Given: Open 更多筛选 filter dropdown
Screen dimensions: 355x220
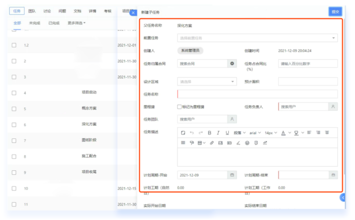Looking at the screenshot, I should tap(77, 23).
